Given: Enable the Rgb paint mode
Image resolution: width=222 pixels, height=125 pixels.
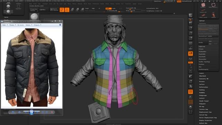Looking at the screenshot, I should (x=93, y=8).
